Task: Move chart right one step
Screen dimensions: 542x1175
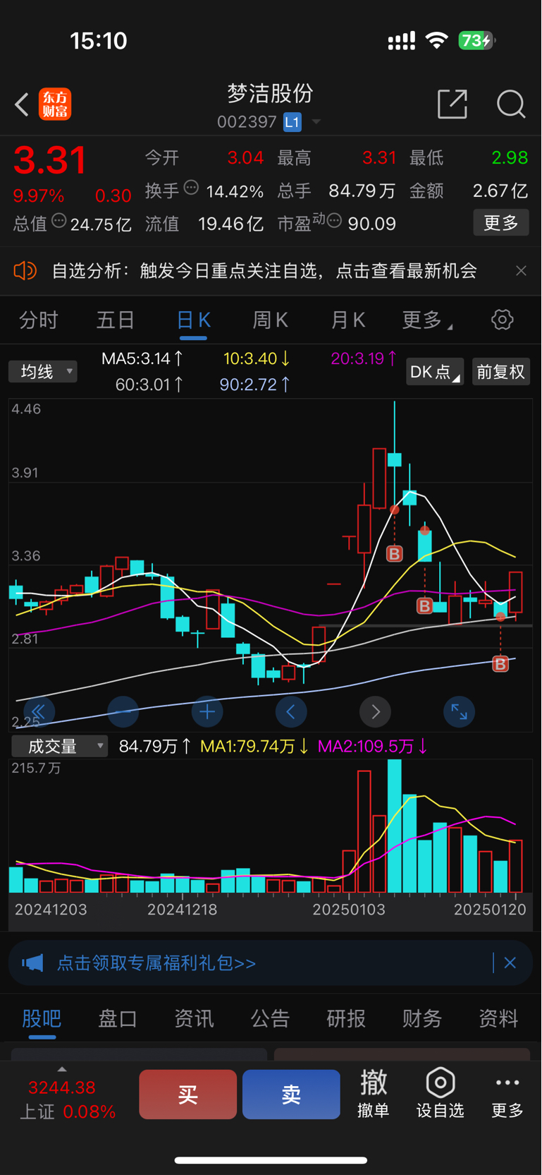Action: 376,711
